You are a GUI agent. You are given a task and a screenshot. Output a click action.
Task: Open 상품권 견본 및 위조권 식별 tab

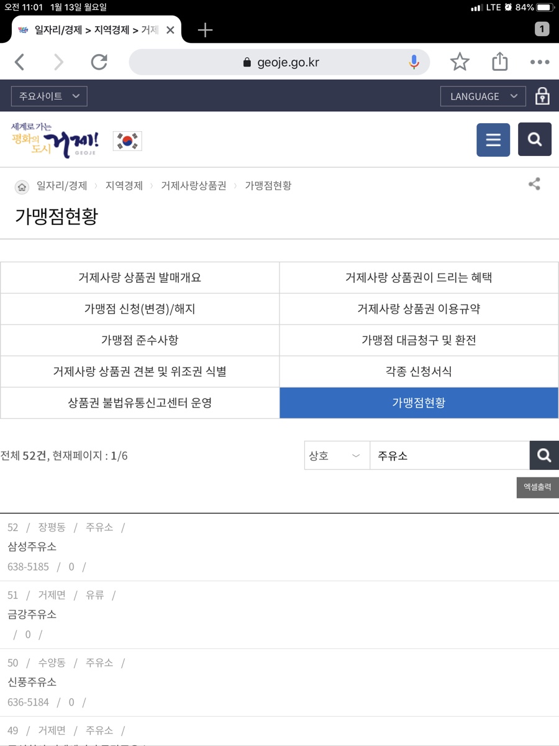140,372
